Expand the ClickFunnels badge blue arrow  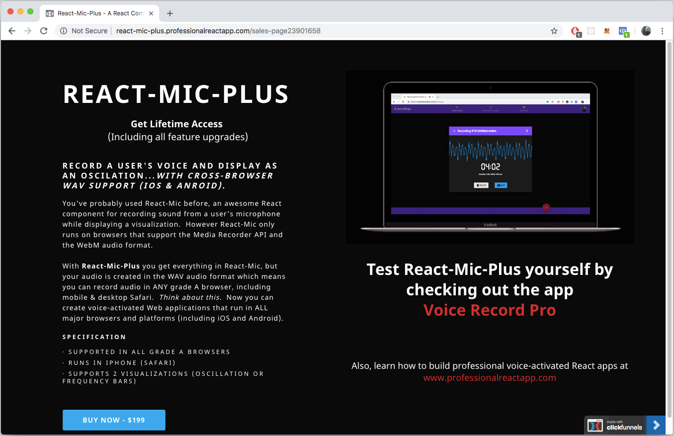pyautogui.click(x=656, y=425)
